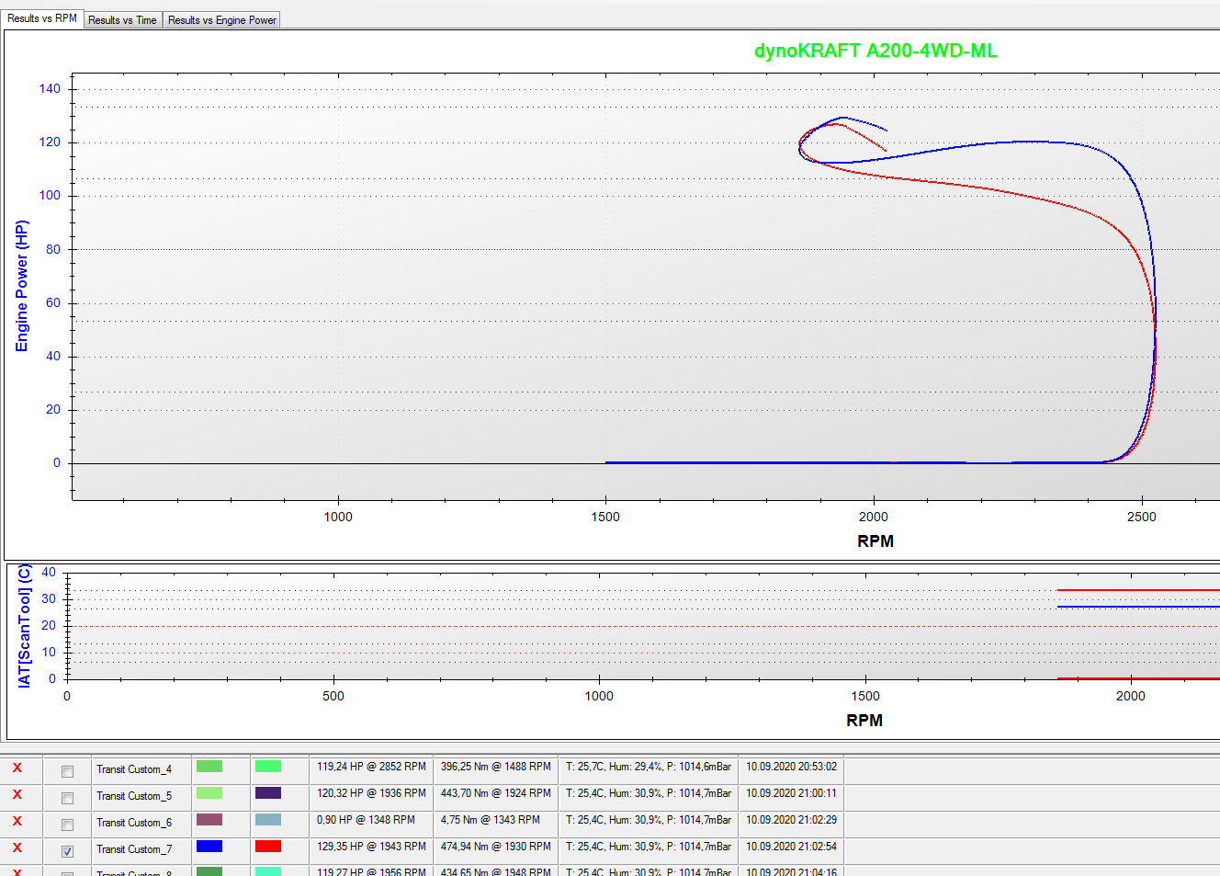Click the Transit Custom_7 run name
The image size is (1220, 876).
[x=134, y=849]
